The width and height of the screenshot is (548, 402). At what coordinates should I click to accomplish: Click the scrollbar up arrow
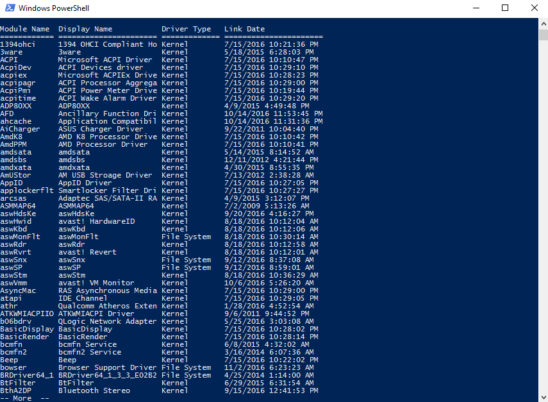click(543, 22)
